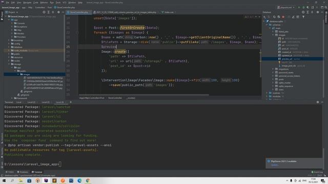Image resolution: width=328 pixels, height=184 pixels.
Task: Open the File menu
Action: 8,3
